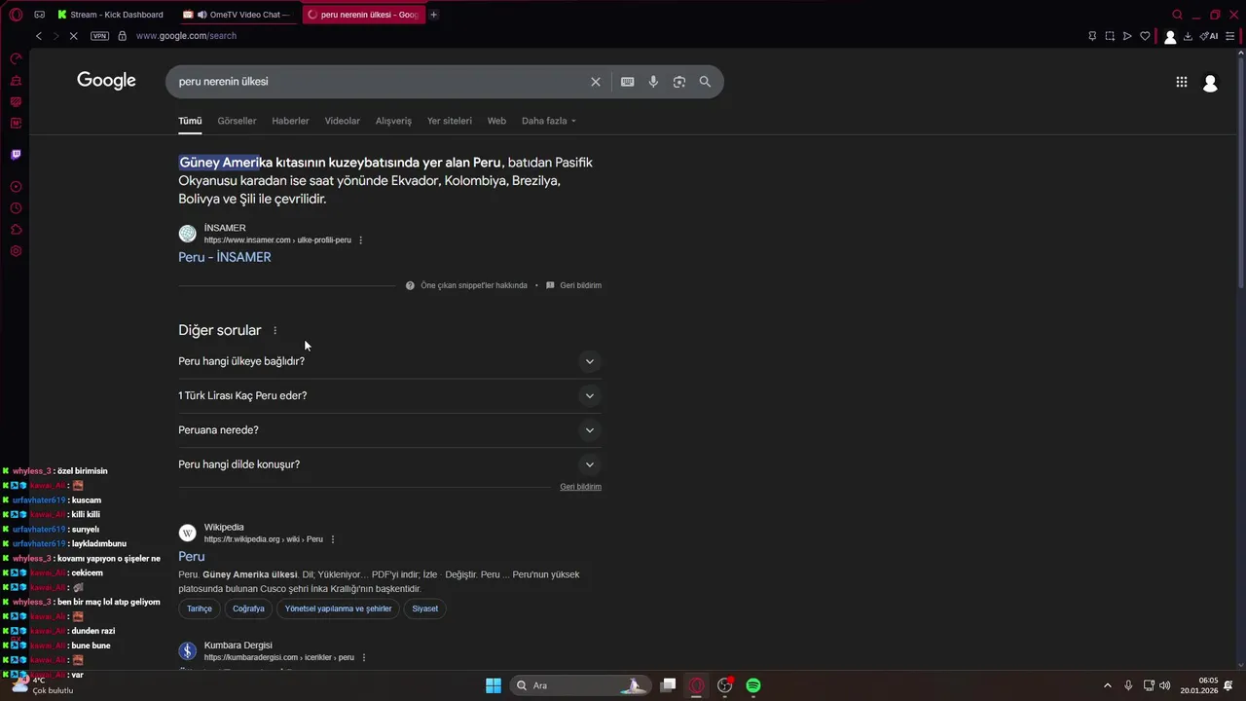Screen dimensions: 1246x701
Task: Open the Wikipedia Peru result link
Action: [192, 557]
